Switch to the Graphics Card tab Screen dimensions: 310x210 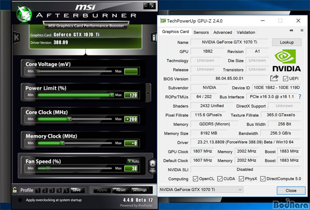(175, 32)
